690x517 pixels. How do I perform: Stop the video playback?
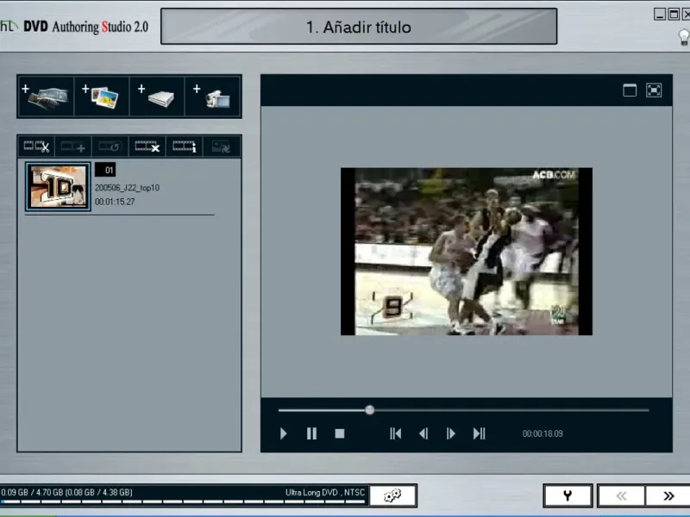pyautogui.click(x=340, y=433)
